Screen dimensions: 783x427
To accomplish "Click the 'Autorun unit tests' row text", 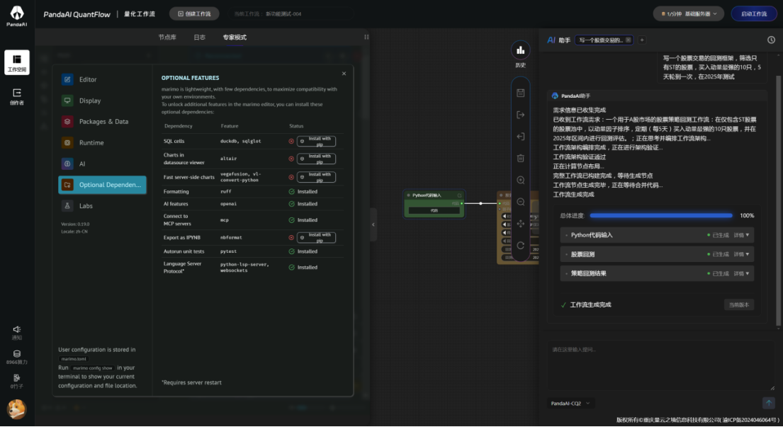I will tap(184, 251).
